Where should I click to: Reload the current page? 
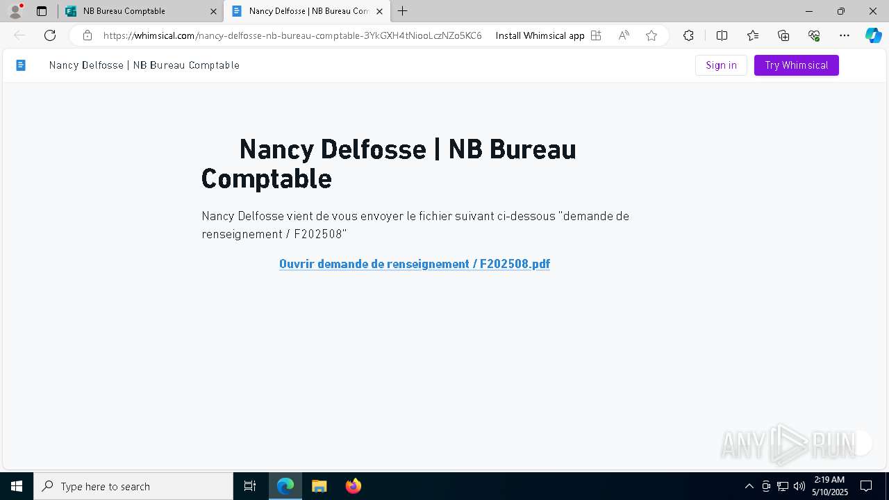click(50, 35)
